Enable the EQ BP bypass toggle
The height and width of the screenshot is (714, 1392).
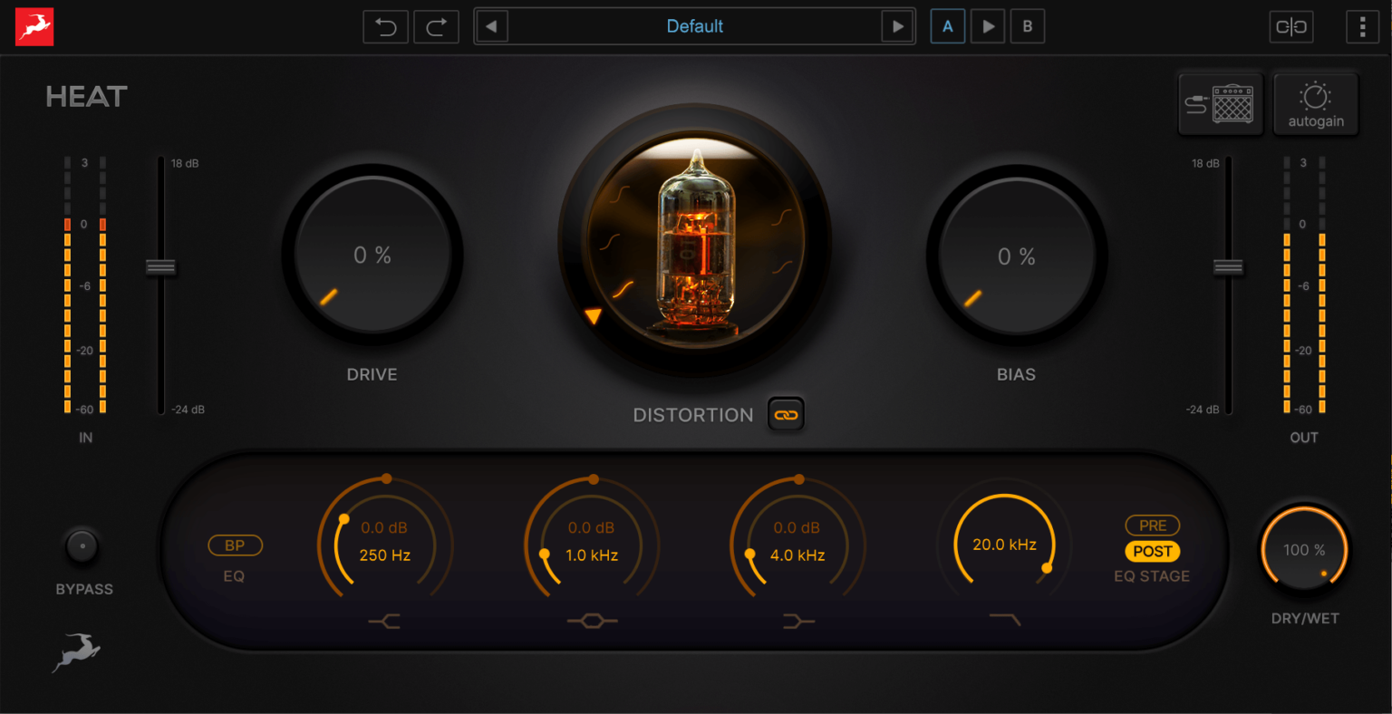tap(236, 545)
